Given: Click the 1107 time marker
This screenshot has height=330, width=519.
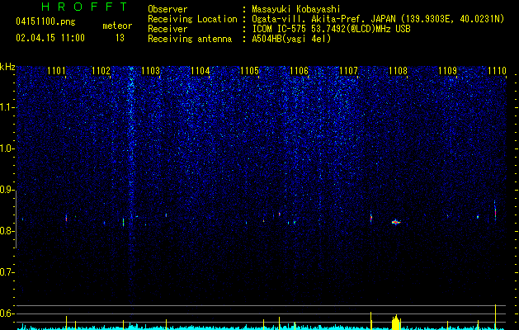Looking at the screenshot, I should click(349, 71).
